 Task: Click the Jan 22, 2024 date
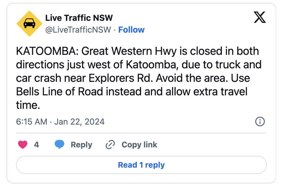pyautogui.click(x=79, y=122)
